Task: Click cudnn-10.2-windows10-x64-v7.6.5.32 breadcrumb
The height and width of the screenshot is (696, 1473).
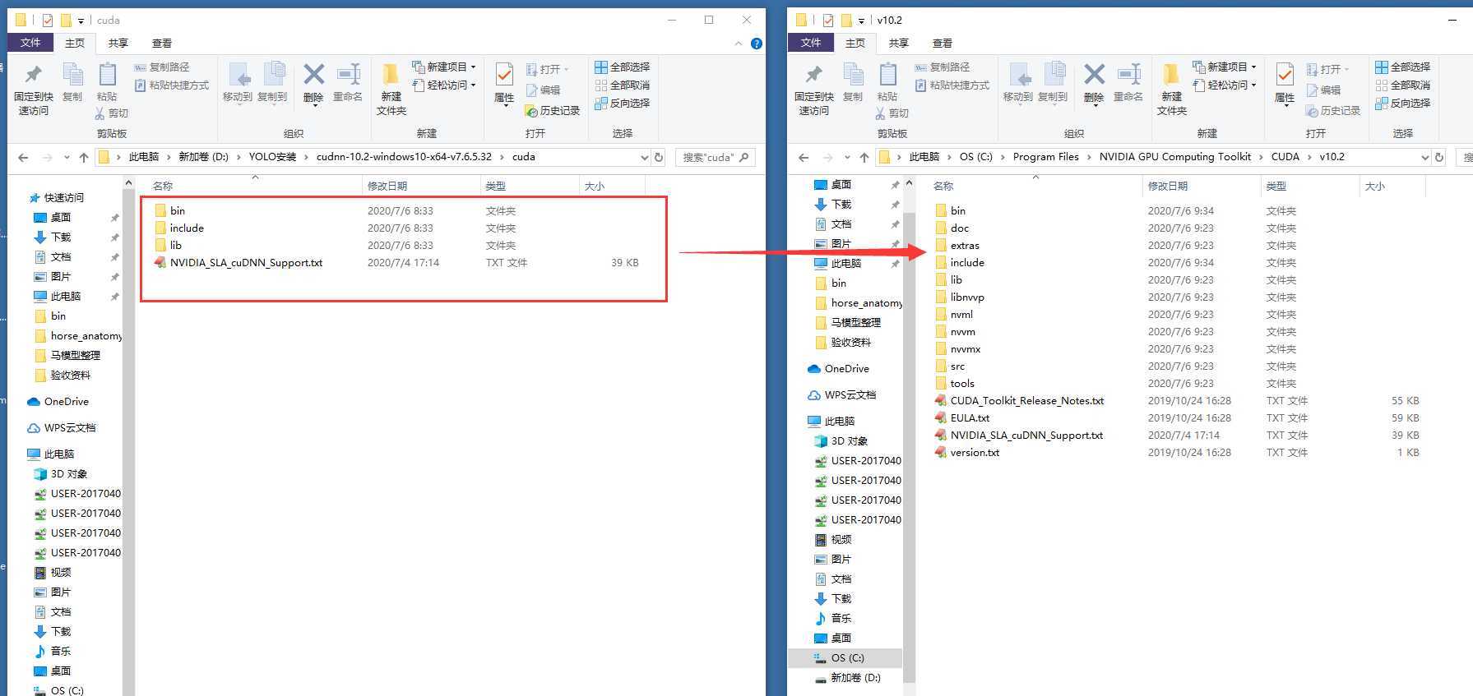Action: 404,157
